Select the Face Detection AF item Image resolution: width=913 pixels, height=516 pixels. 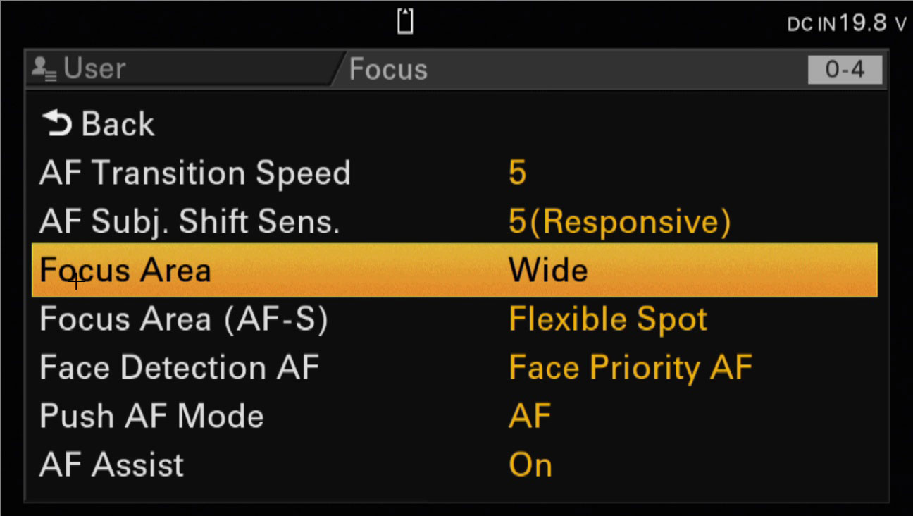pyautogui.click(x=180, y=368)
